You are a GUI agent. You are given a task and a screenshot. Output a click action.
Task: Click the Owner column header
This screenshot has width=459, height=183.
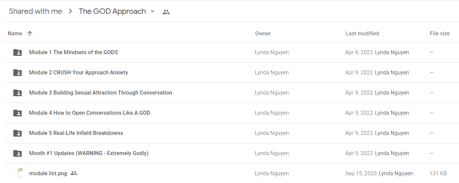click(263, 33)
